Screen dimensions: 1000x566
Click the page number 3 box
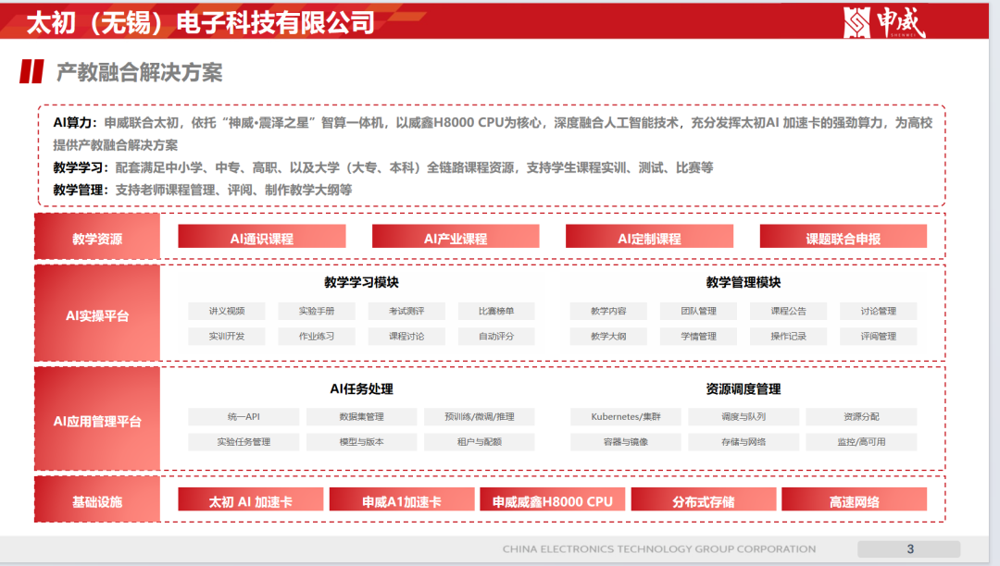coord(909,548)
